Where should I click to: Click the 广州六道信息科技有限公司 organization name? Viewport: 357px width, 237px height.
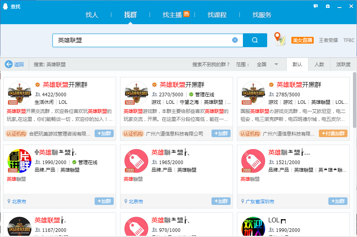(x=175, y=134)
